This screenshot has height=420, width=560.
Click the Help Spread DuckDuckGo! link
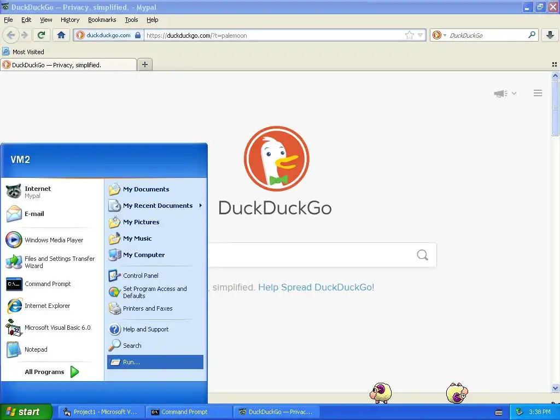tap(316, 287)
